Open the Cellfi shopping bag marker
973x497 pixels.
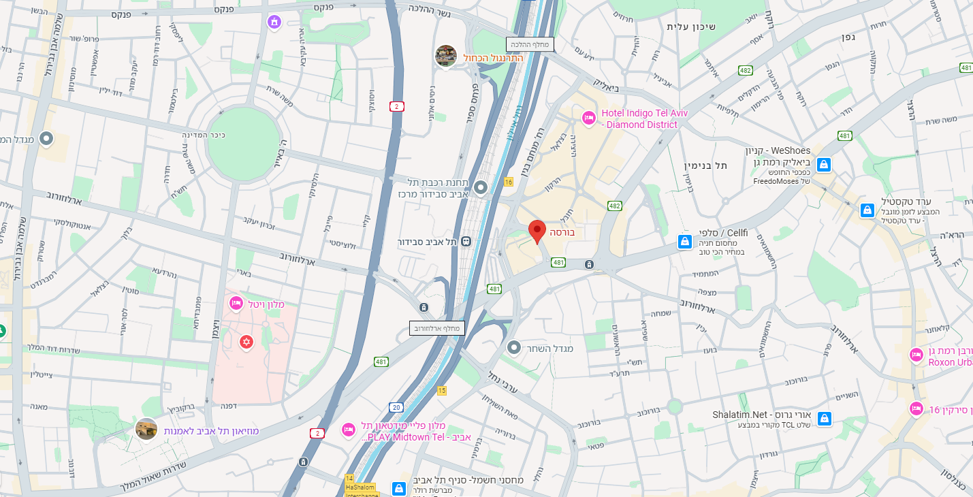[x=684, y=241]
